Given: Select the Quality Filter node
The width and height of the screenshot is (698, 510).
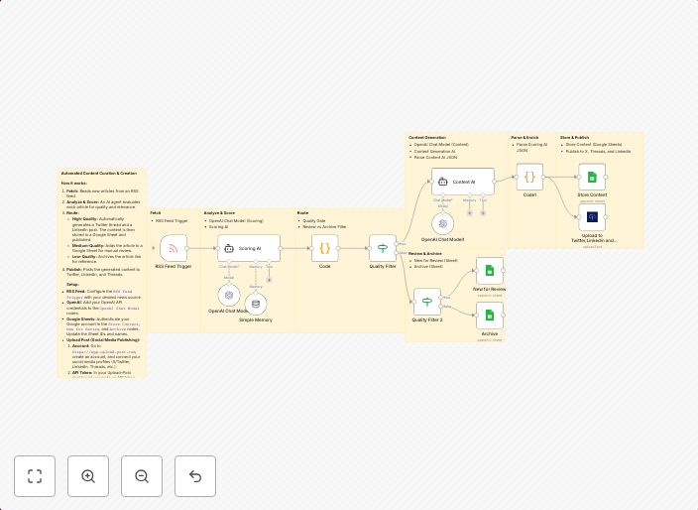Looking at the screenshot, I should tap(383, 248).
